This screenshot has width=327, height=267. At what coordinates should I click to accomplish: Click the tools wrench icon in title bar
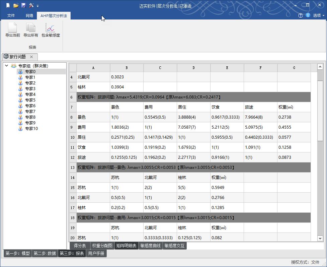pyautogui.click(x=31, y=6)
